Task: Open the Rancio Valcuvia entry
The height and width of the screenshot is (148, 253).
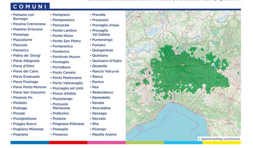Action: (x=105, y=71)
